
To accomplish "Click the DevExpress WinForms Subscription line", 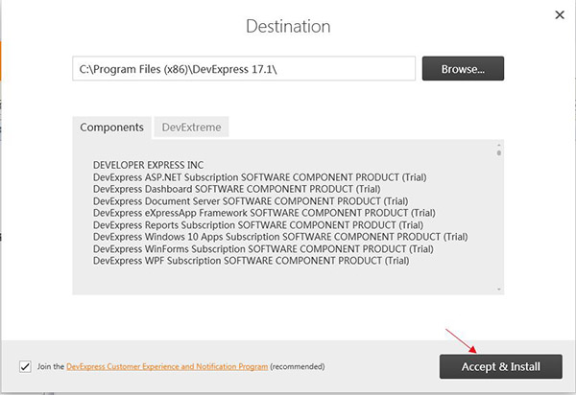I will [263, 248].
